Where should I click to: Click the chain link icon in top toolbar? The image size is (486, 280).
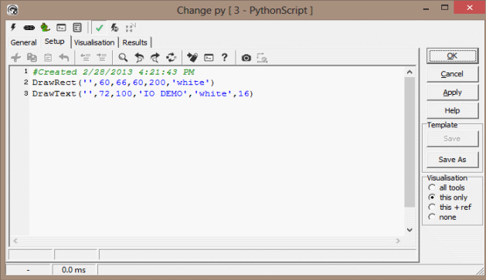tap(29, 28)
